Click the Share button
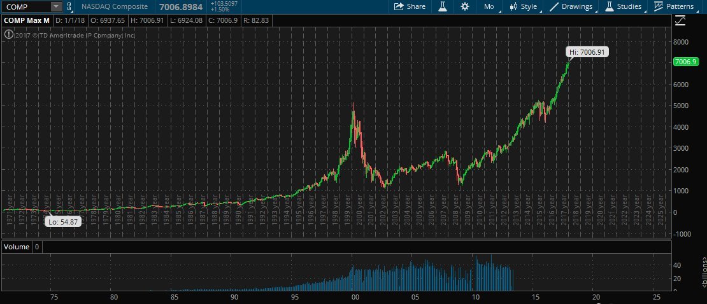The width and height of the screenshot is (707, 304). (x=410, y=7)
